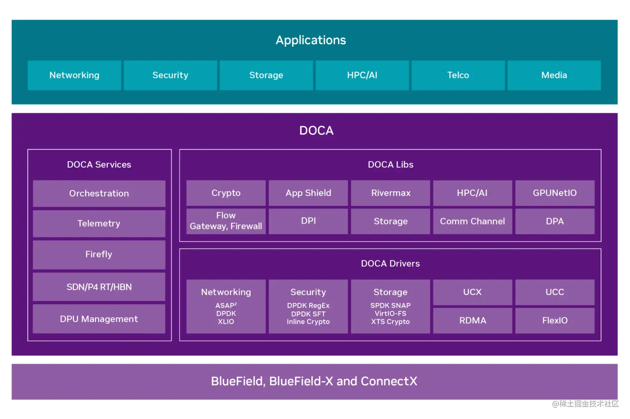Click the Orchestration service block

(99, 193)
